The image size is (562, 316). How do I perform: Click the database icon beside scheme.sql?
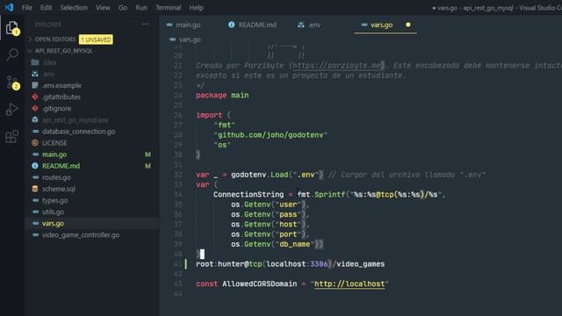point(35,189)
